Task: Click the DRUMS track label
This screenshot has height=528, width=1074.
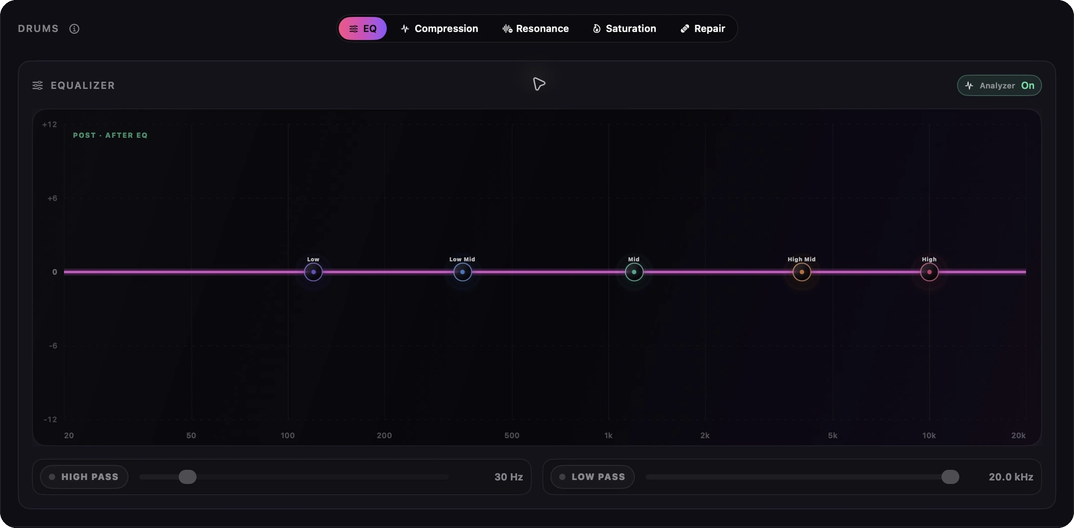Action: 38,29
